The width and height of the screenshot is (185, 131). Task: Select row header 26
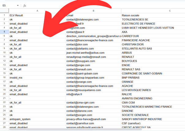4,119
